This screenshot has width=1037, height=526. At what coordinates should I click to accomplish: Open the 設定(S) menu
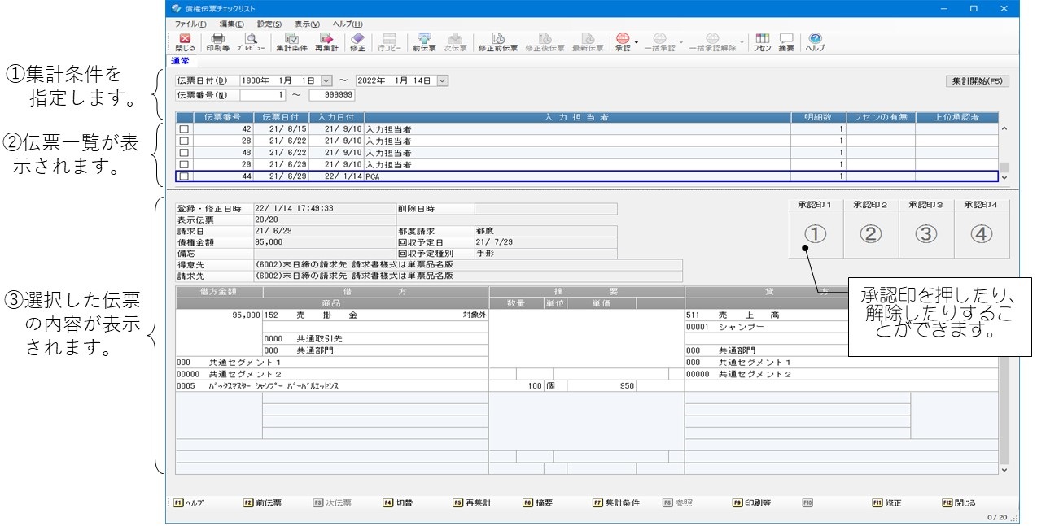click(x=269, y=24)
